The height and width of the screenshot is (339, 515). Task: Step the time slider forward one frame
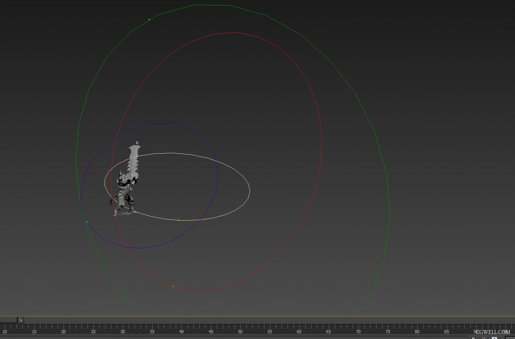pyautogui.click(x=21, y=320)
